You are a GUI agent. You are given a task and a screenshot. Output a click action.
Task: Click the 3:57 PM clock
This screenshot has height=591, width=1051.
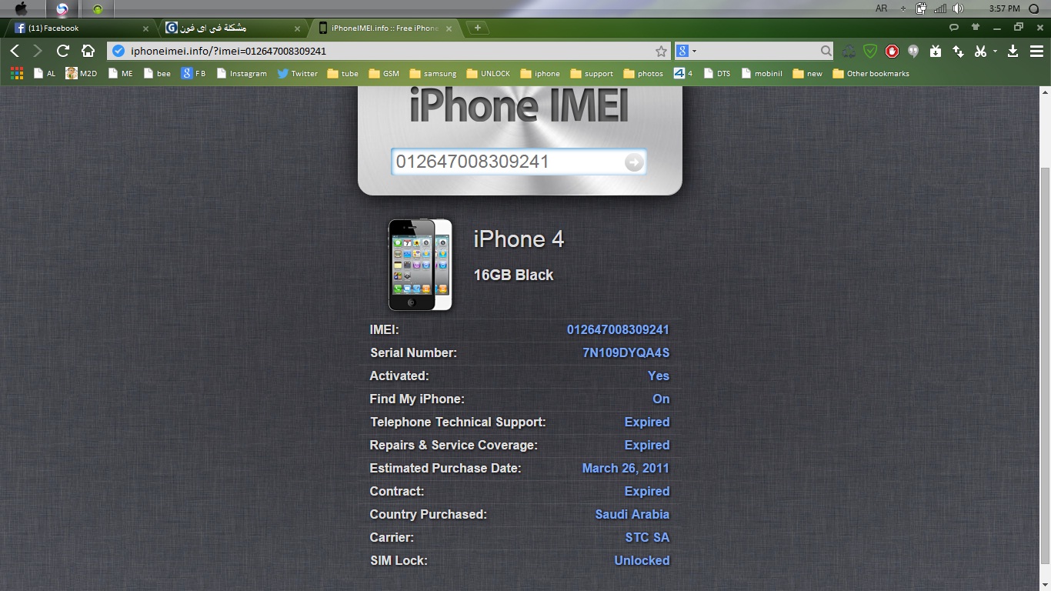[x=1004, y=8]
